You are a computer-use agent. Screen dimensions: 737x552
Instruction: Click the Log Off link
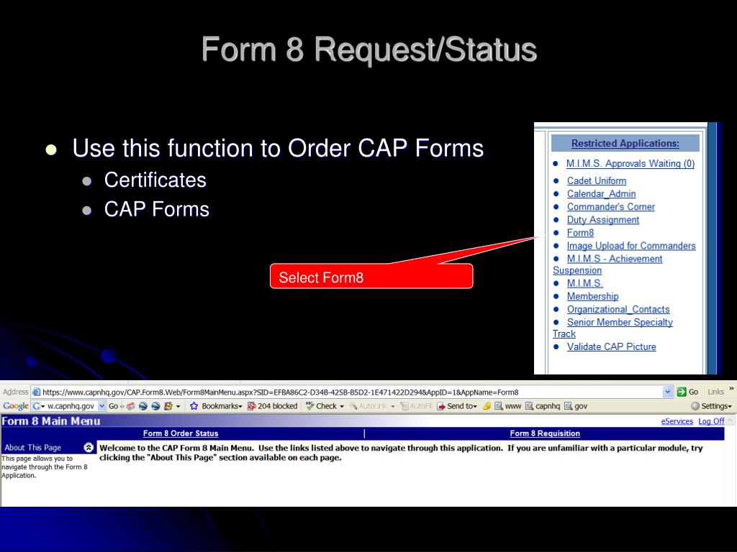coord(711,421)
